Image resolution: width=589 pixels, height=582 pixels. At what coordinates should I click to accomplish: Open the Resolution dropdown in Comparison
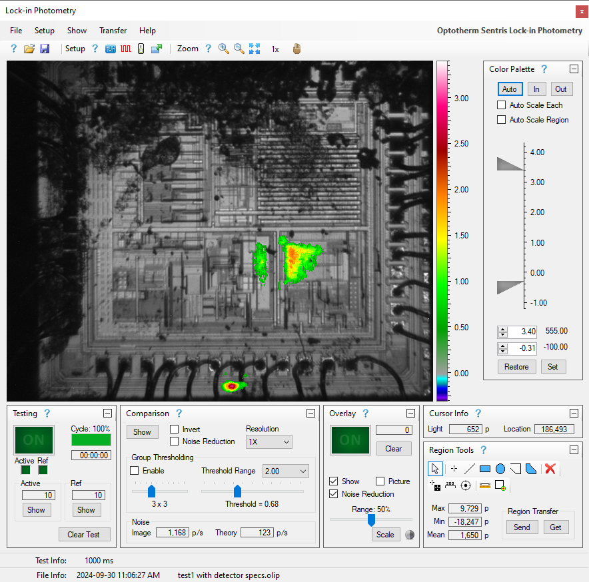click(269, 441)
